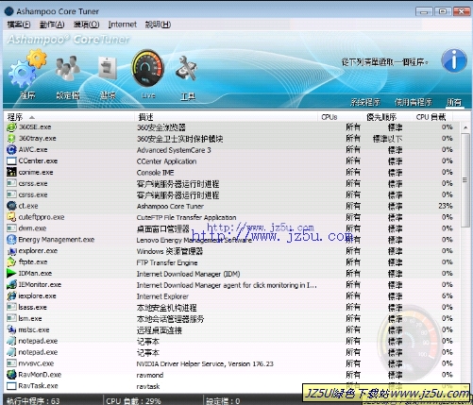The image size is (473, 405).
Task: Switch to the 所有 tab
Action: (x=454, y=102)
